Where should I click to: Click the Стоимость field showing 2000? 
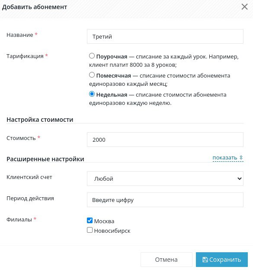tap(165, 140)
